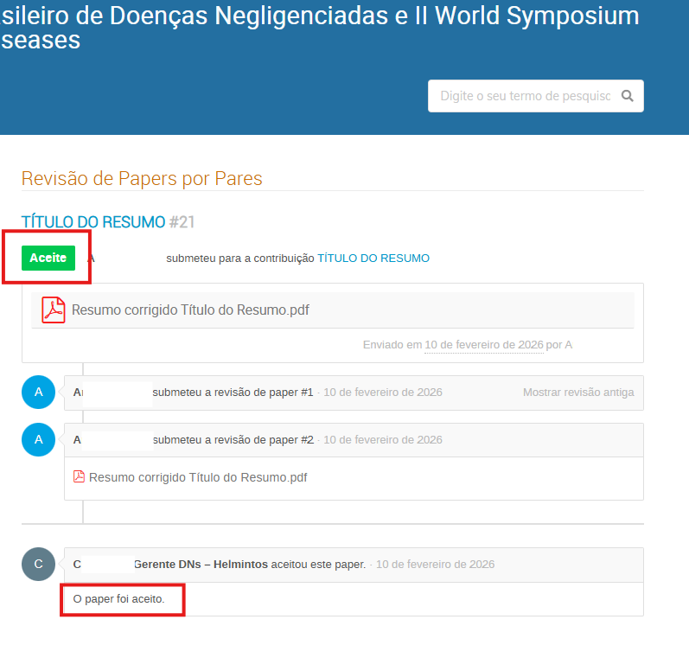Show old revision via Mostrar revisão antiga
The image size is (689, 645).
(577, 393)
